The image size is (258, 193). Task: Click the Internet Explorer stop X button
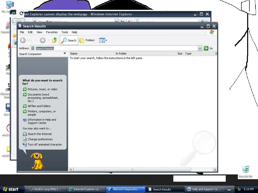point(129,21)
